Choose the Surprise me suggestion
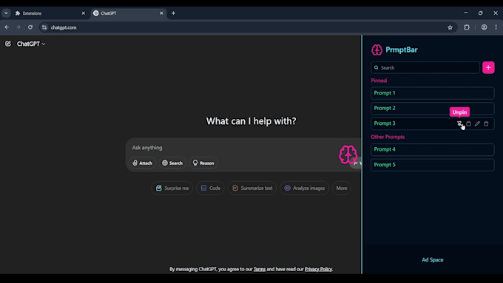The height and width of the screenshot is (283, 503). tap(172, 188)
